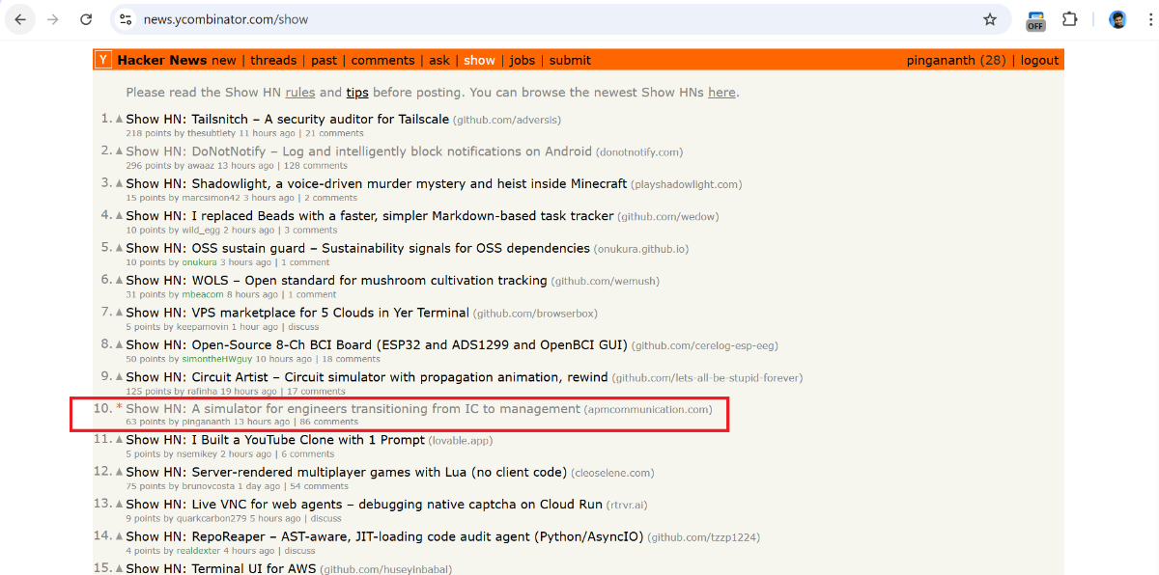Visit user simontheHWguy's profile

coord(215,359)
